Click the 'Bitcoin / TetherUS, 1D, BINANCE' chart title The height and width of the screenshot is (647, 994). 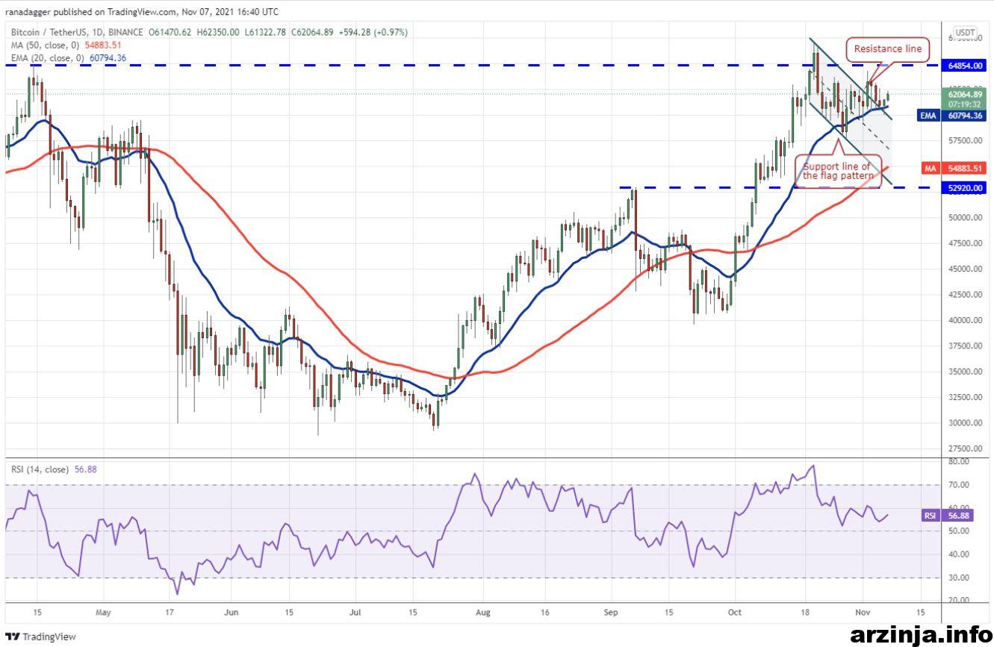pos(78,33)
